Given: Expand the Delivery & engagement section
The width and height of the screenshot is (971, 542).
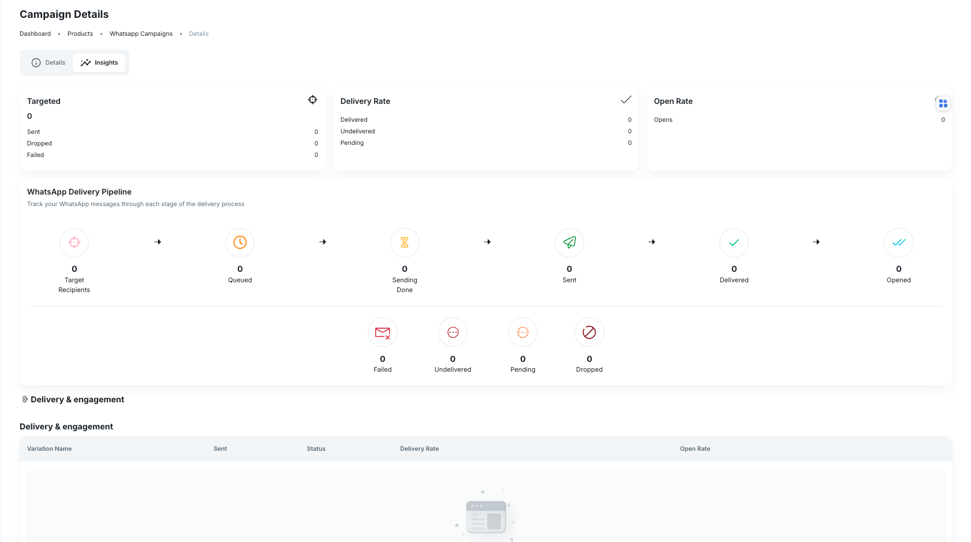Looking at the screenshot, I should point(73,399).
